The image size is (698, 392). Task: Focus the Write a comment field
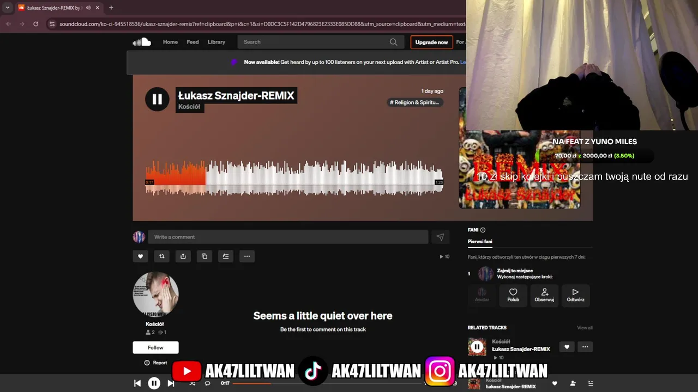(x=288, y=237)
